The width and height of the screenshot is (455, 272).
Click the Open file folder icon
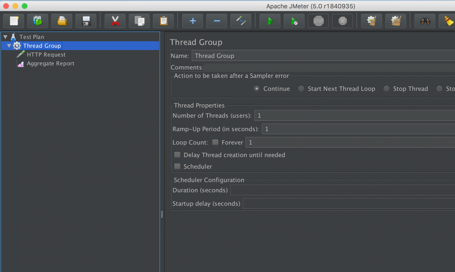[62, 21]
